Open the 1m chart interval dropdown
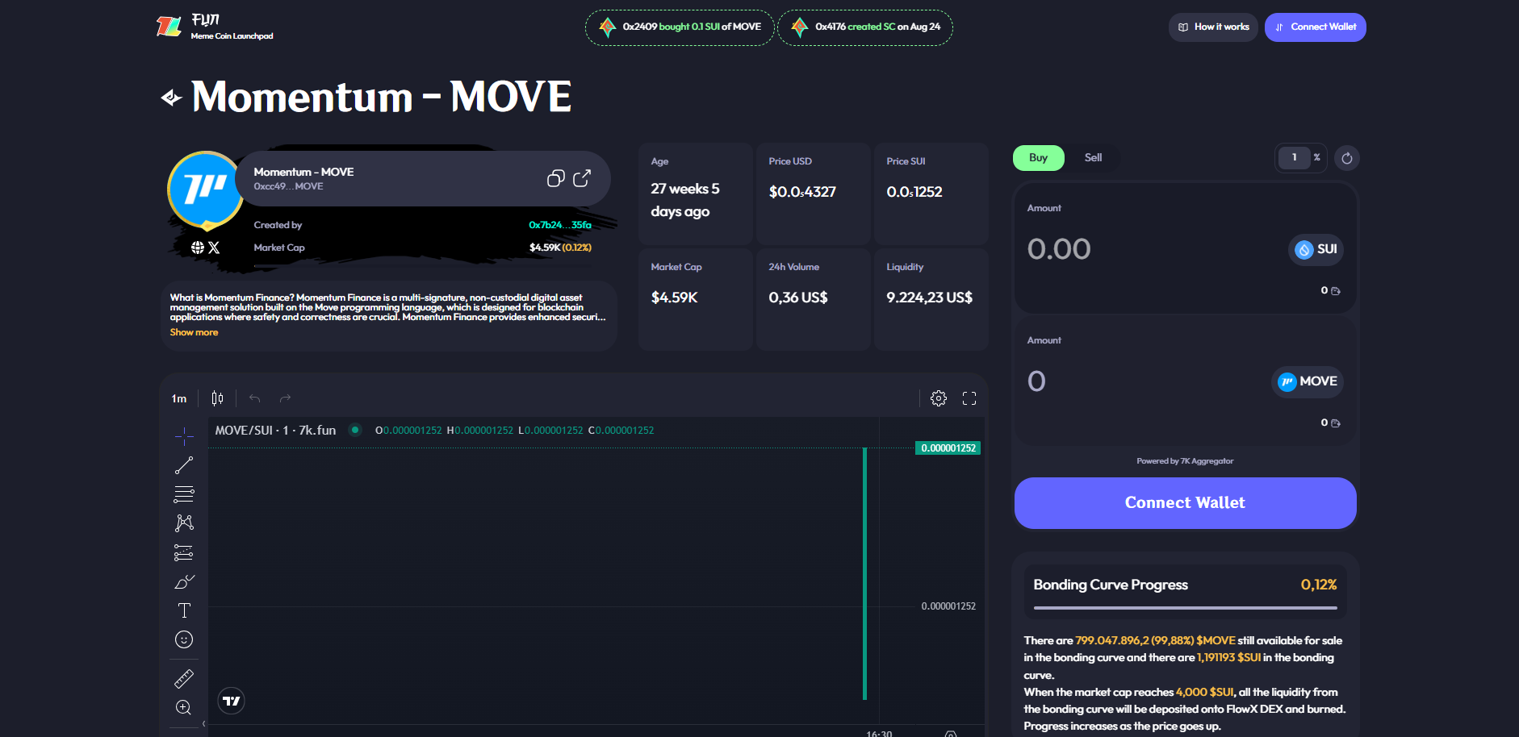 [x=179, y=398]
